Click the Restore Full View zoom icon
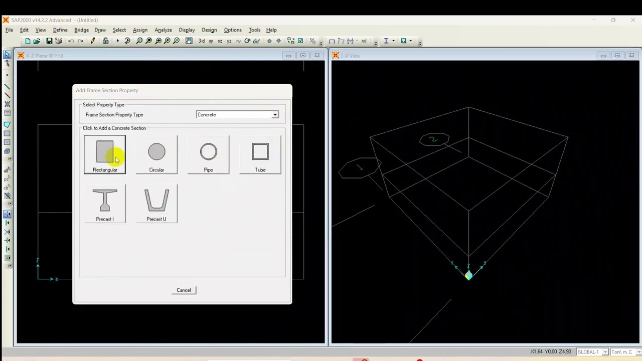The image size is (642, 361). pyautogui.click(x=148, y=41)
